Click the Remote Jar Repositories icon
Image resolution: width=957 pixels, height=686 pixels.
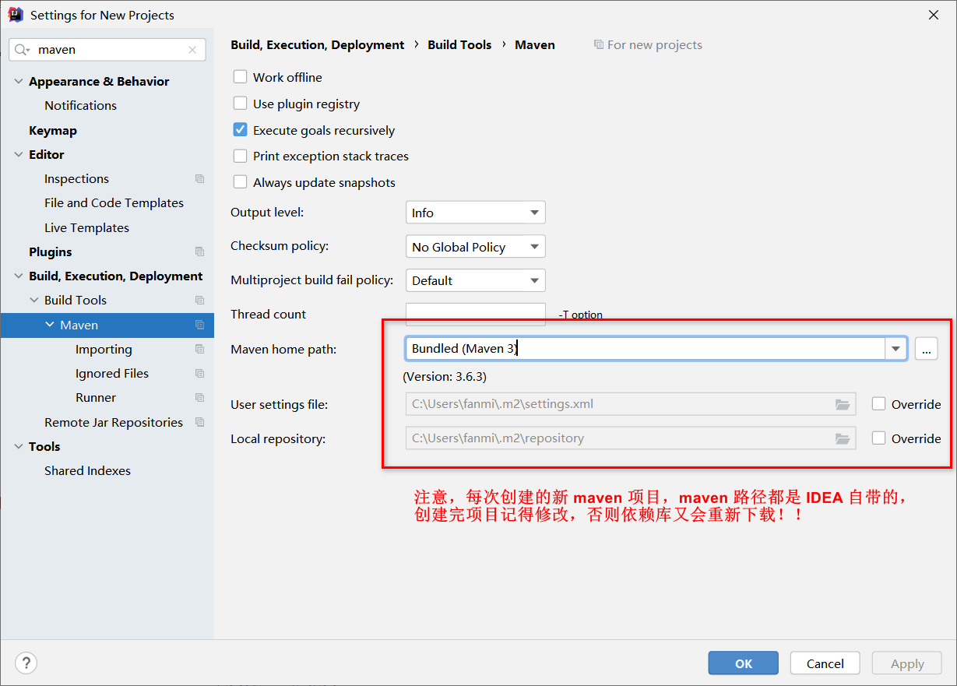(x=200, y=422)
